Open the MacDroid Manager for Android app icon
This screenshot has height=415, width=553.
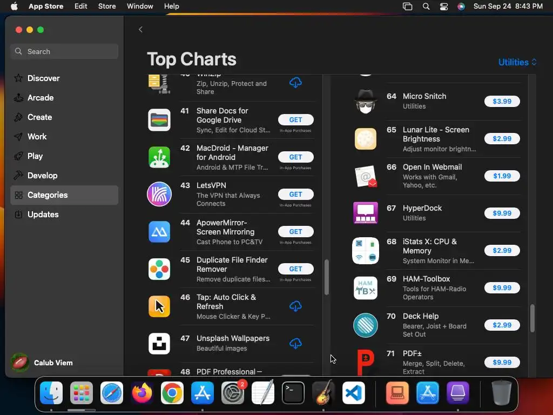click(x=159, y=157)
